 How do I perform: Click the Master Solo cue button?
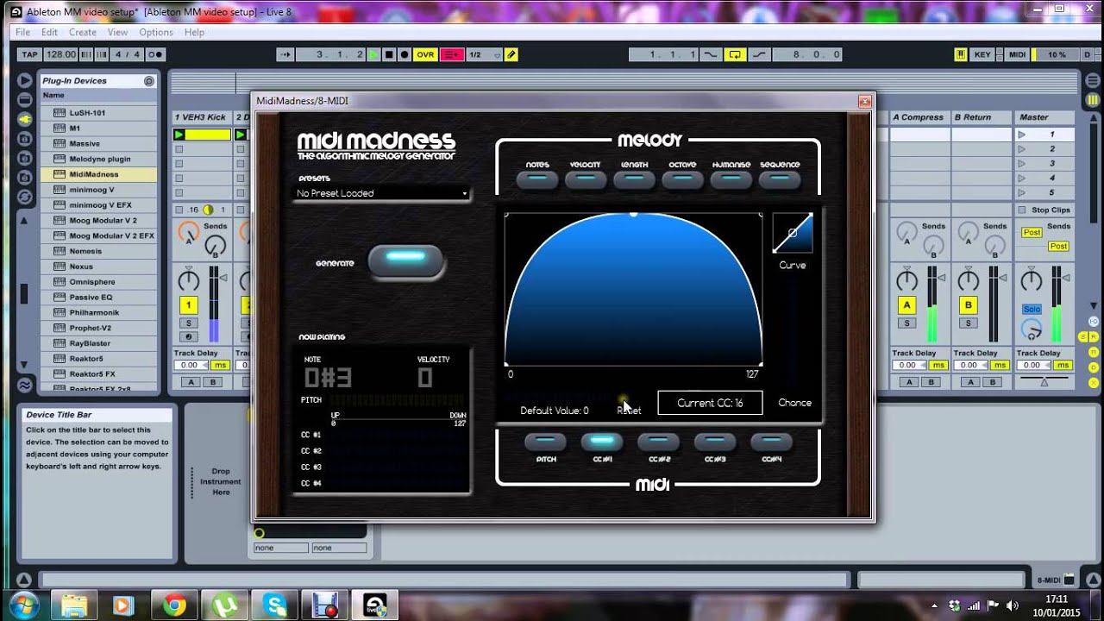coord(1032,309)
